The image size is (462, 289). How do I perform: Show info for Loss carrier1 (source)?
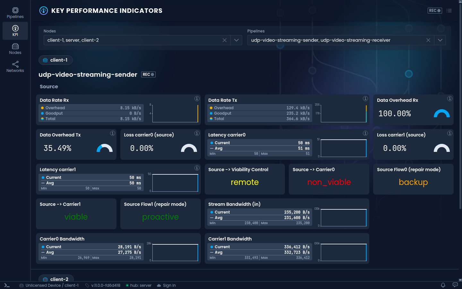click(x=450, y=133)
